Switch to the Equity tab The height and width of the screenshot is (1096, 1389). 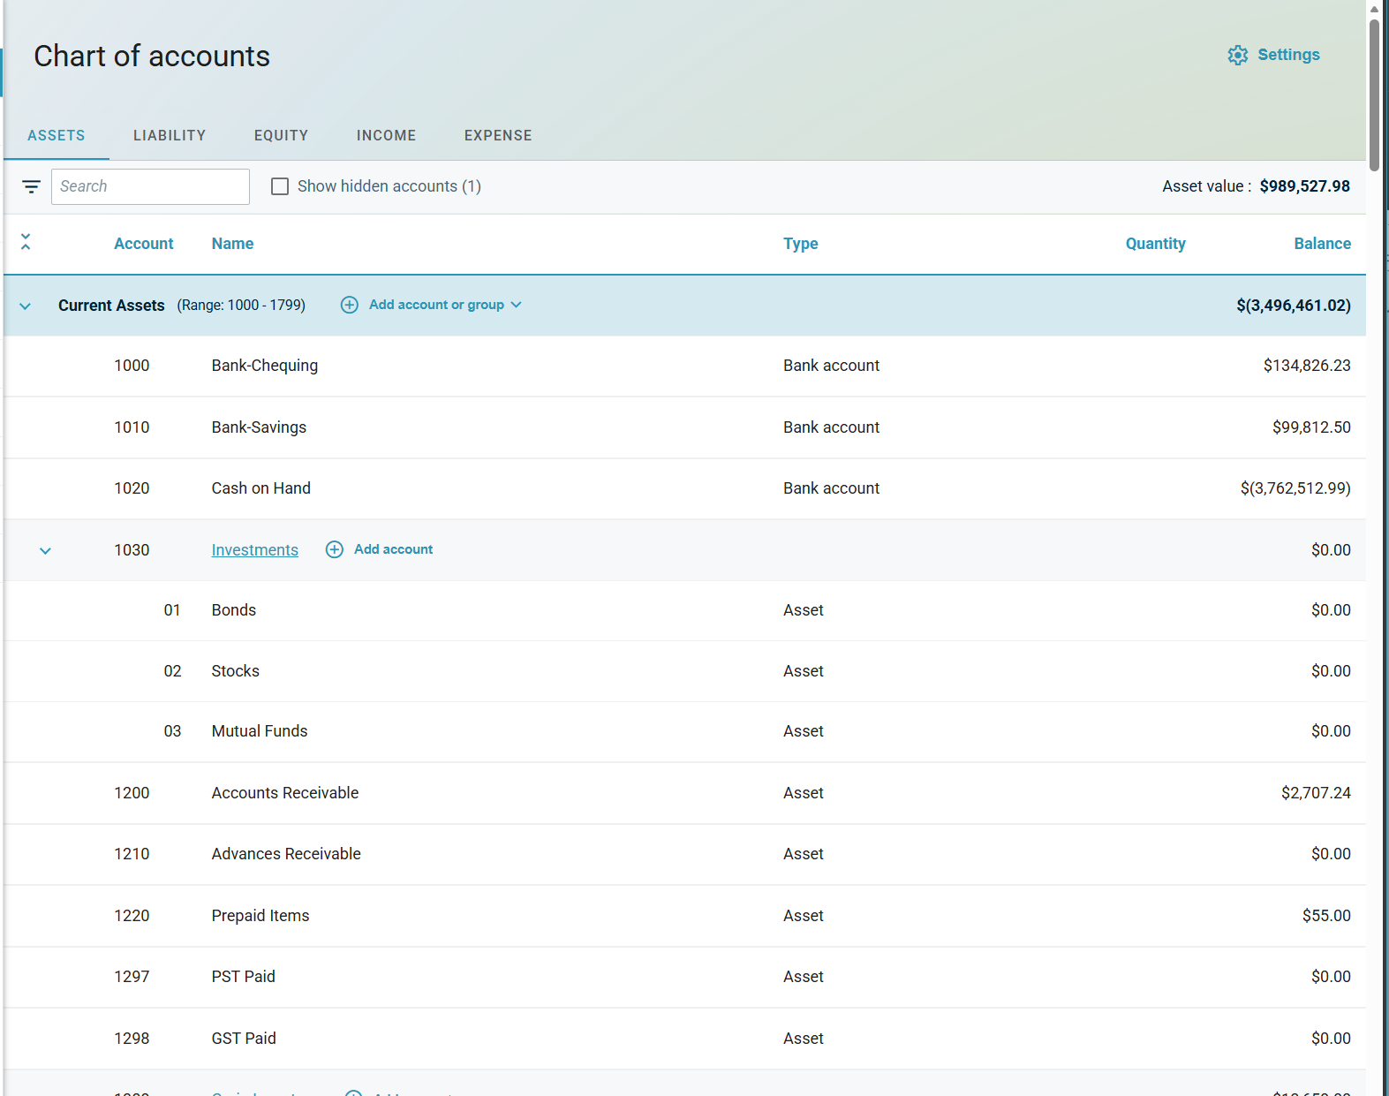tap(281, 135)
